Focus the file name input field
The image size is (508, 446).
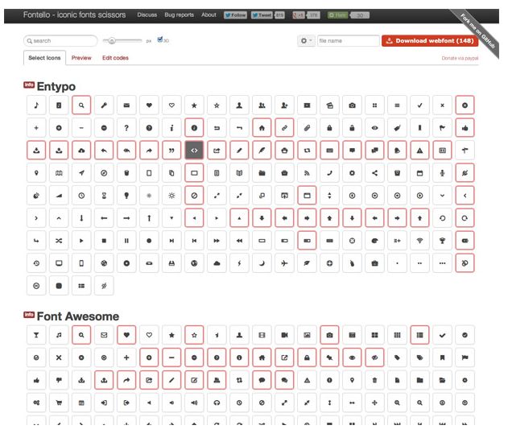click(x=349, y=41)
